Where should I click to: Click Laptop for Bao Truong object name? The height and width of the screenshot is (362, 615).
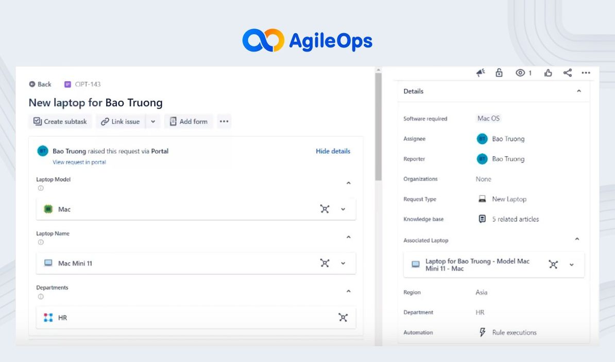tap(477, 264)
